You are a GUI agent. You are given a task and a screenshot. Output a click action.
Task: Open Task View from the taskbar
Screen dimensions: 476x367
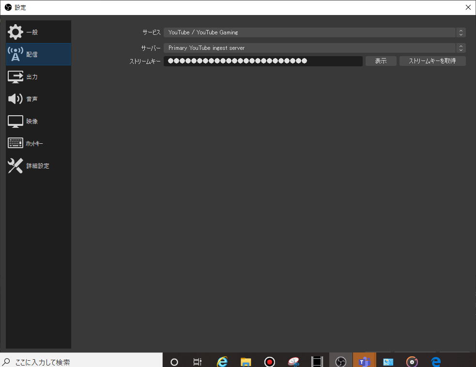(x=197, y=362)
